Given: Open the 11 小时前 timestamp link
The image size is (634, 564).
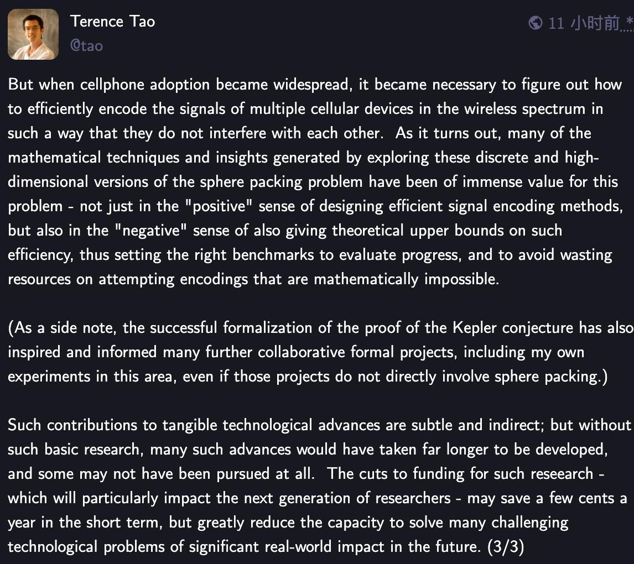Looking at the screenshot, I should click(x=584, y=23).
